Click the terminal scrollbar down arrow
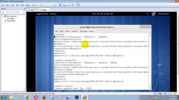 [x=150, y=86]
